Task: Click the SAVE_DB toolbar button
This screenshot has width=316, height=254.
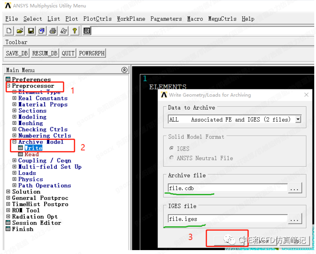Action: pos(17,53)
